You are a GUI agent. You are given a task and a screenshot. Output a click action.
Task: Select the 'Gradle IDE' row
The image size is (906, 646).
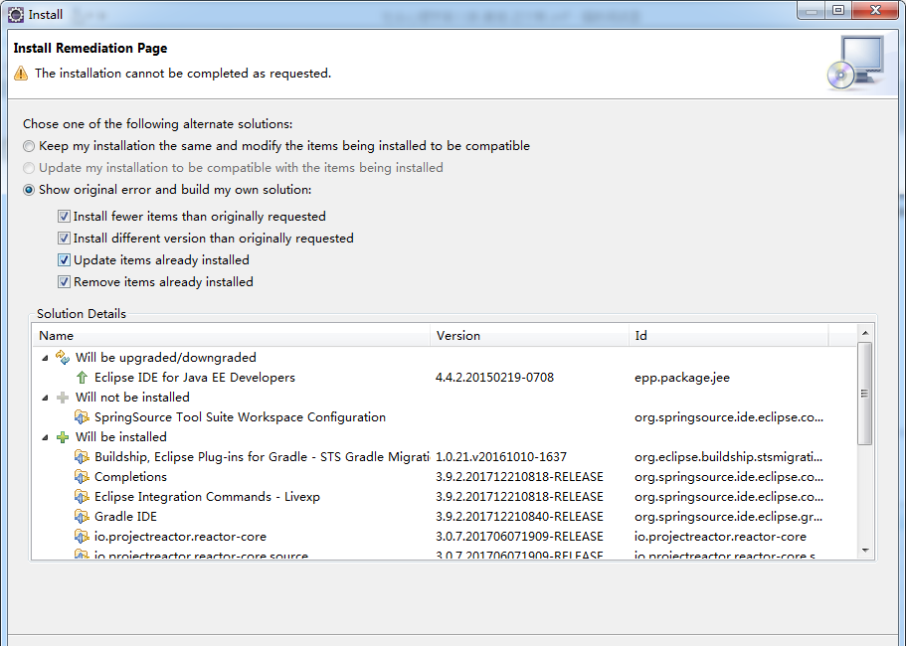pos(125,517)
